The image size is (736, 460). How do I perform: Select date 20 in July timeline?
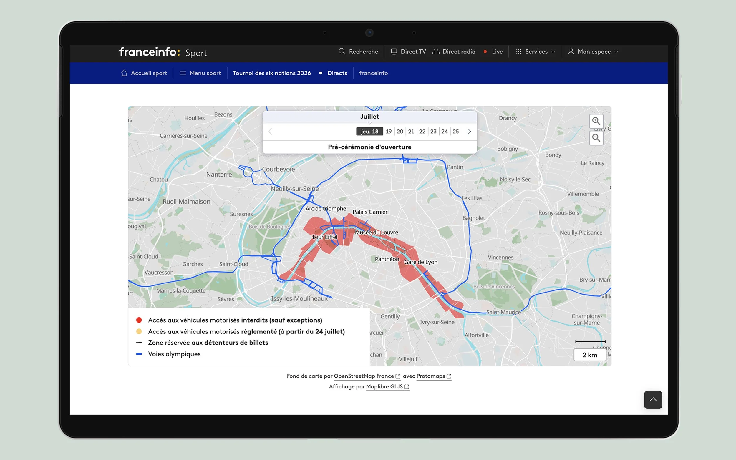click(400, 132)
